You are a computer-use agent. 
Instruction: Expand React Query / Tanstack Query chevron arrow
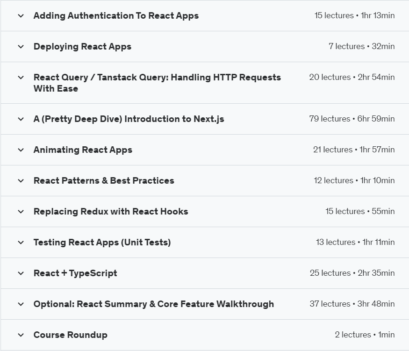[21, 78]
